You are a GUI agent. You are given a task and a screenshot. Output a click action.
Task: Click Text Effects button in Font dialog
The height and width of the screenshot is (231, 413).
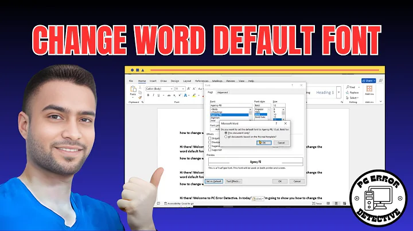[x=233, y=181]
